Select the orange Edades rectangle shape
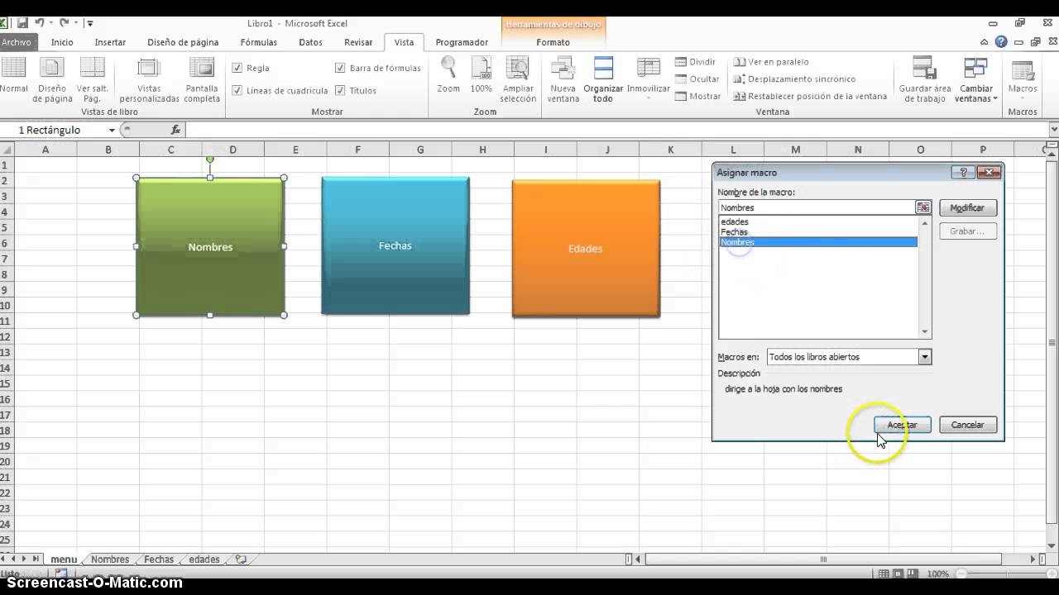1059x595 pixels. 586,248
